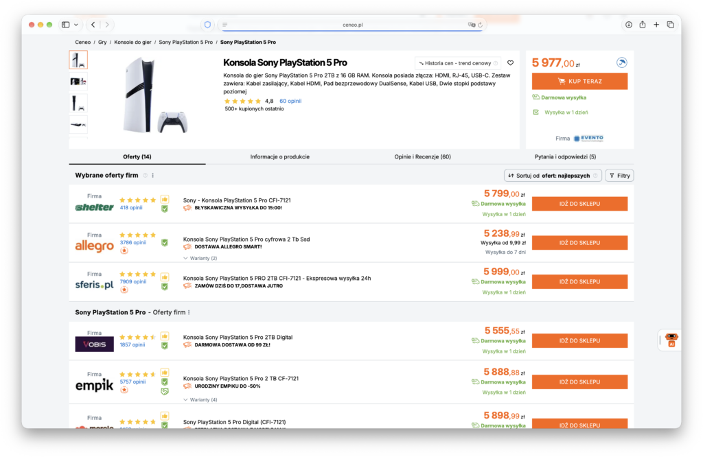Select the first product thumbnail image

(78, 60)
